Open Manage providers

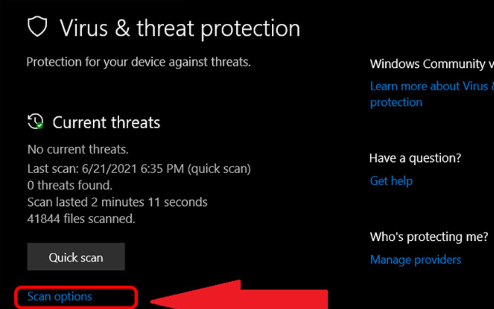pyautogui.click(x=415, y=260)
